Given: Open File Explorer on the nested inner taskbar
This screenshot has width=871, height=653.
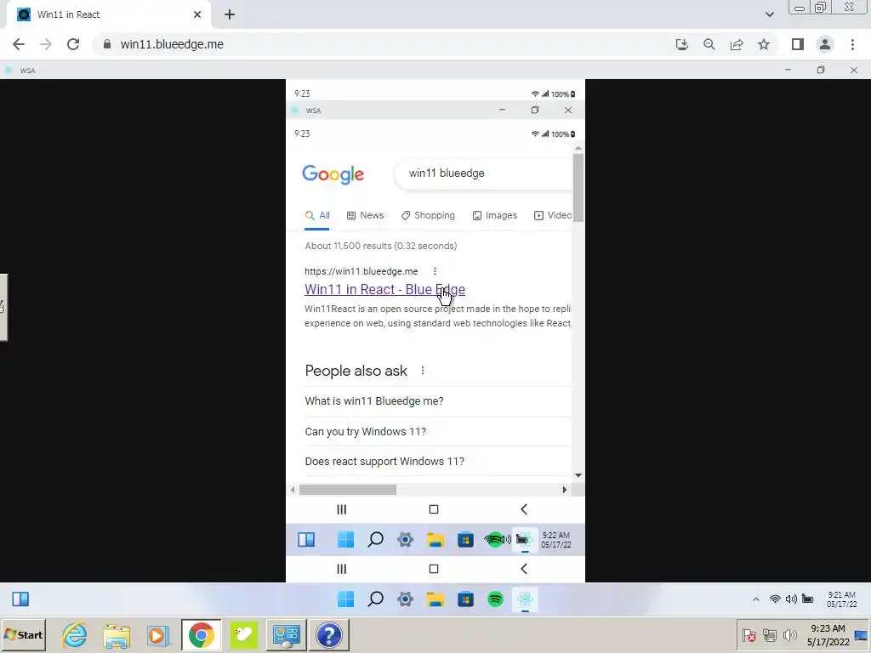Looking at the screenshot, I should tap(435, 539).
